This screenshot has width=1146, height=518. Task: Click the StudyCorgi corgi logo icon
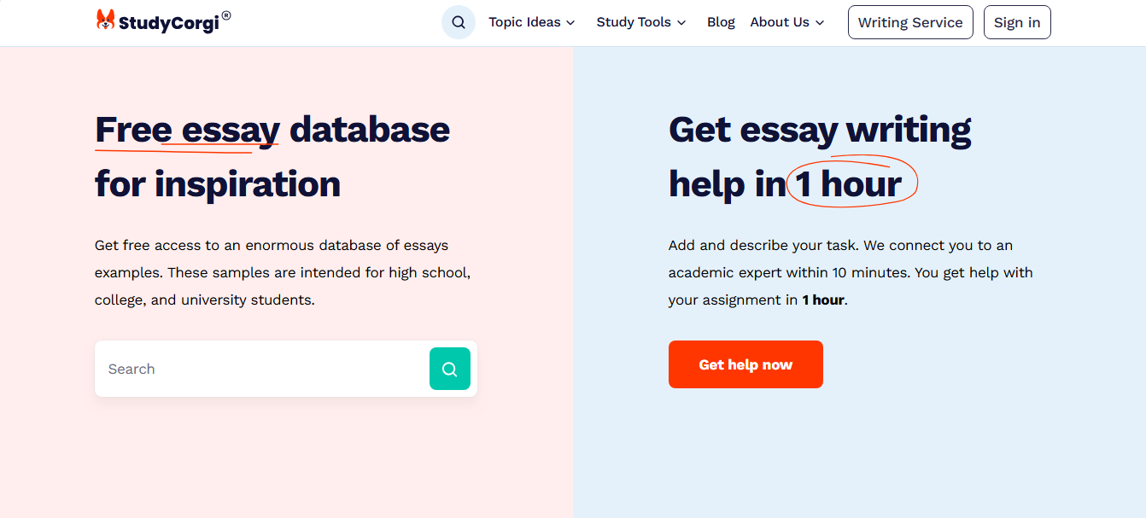[105, 20]
